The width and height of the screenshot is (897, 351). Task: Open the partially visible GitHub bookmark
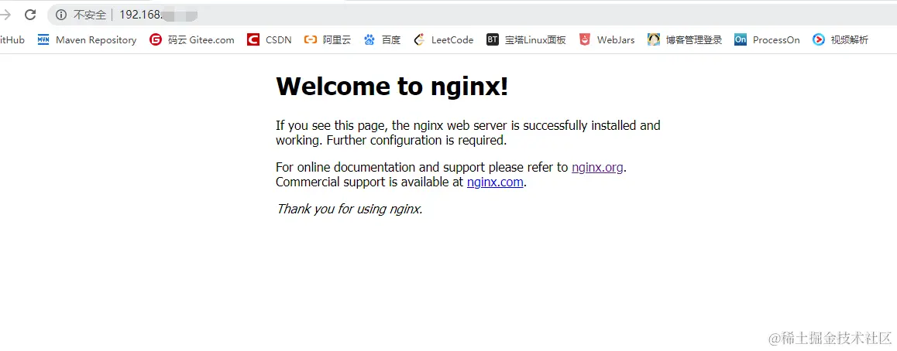[x=12, y=40]
